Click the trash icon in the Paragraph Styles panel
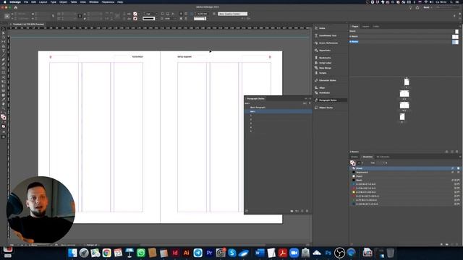 307,211
